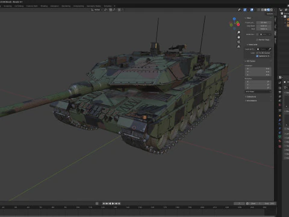
Task: Click the red X axis gizmo ball
Action: click(x=238, y=25)
